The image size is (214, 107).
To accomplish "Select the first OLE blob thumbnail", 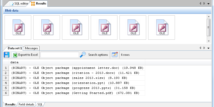I will [18, 28].
